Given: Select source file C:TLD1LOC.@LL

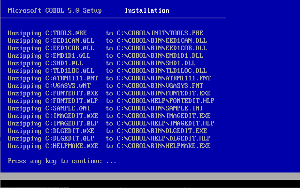Looking at the screenshot, I should point(69,70).
